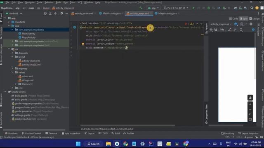Click the Guidelines icon in design toolbar
Image resolution: width=264 pixels, height=148 pixels.
pos(241,30)
